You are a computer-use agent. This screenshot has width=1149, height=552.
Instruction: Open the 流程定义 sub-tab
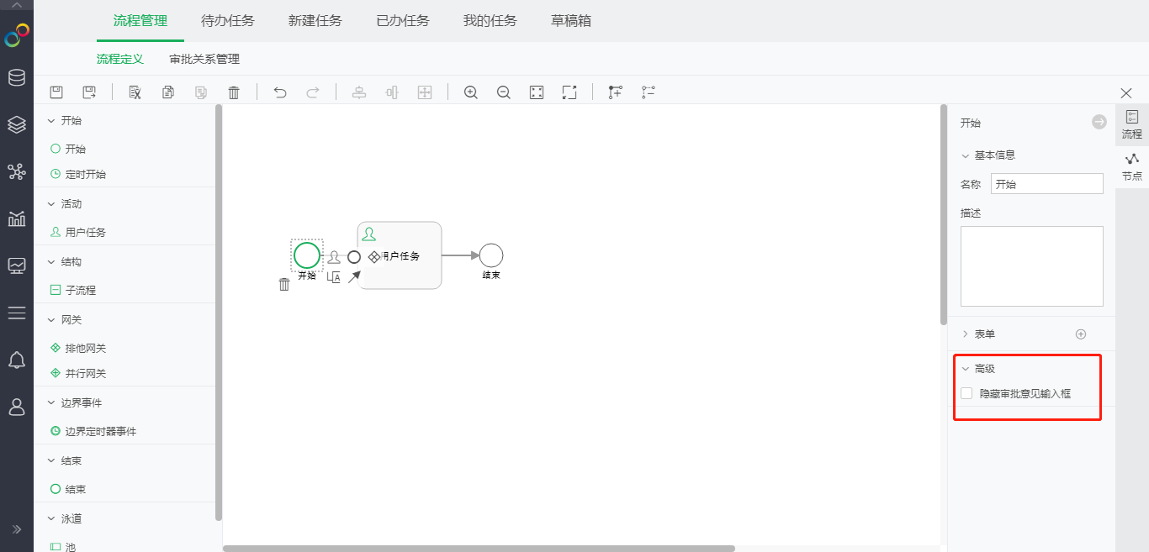[120, 60]
